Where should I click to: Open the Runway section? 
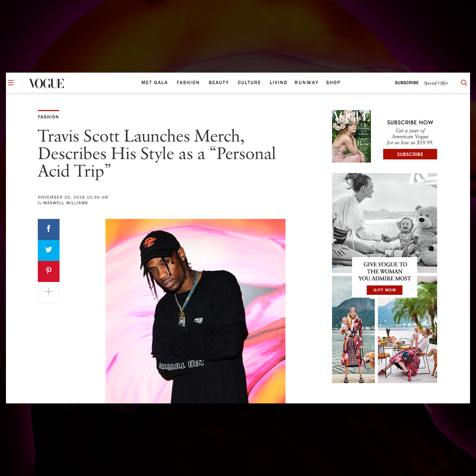coord(306,83)
